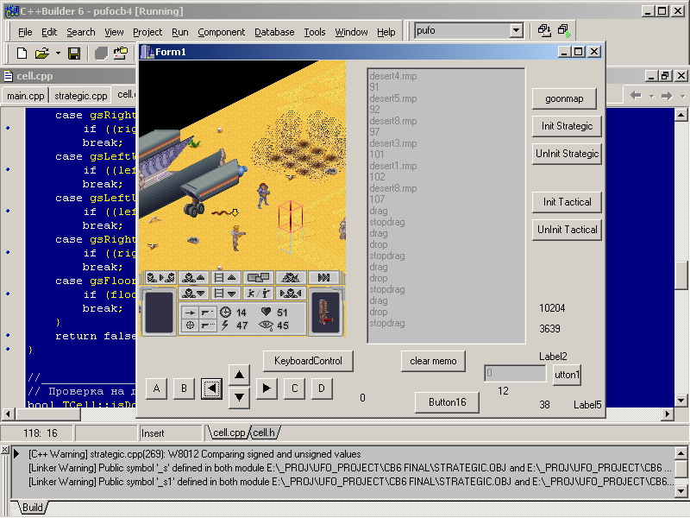Click the clear memo button
This screenshot has width=690, height=518.
pos(433,361)
